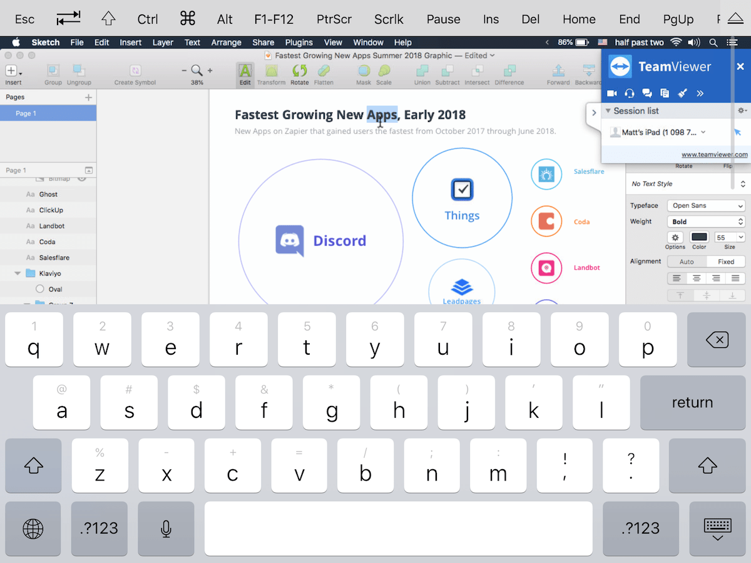Open TeamViewer session list gear menu

[742, 111]
